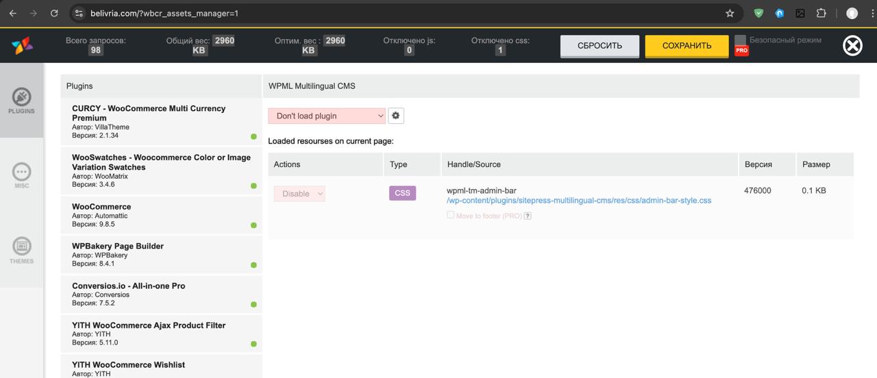The height and width of the screenshot is (378, 877).
Task: View site information icon in address bar
Action: (79, 13)
